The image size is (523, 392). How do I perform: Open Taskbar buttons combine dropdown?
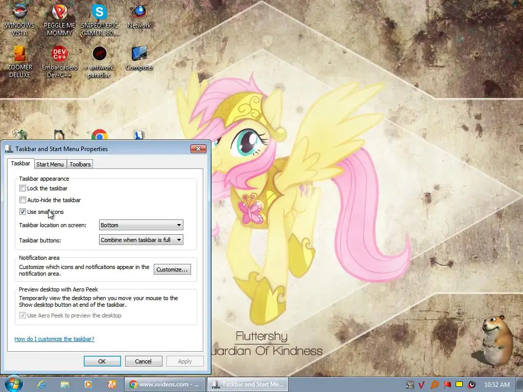pos(141,240)
